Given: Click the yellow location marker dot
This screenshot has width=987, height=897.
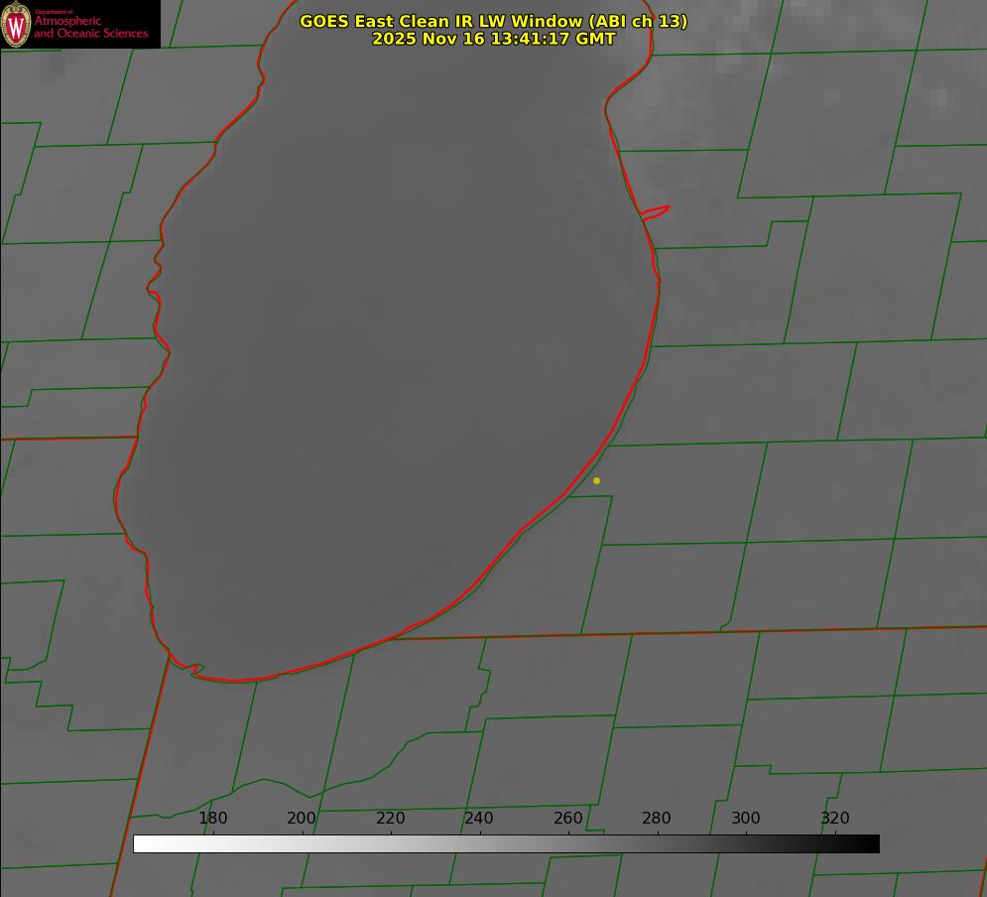Looking at the screenshot, I should tap(596, 481).
